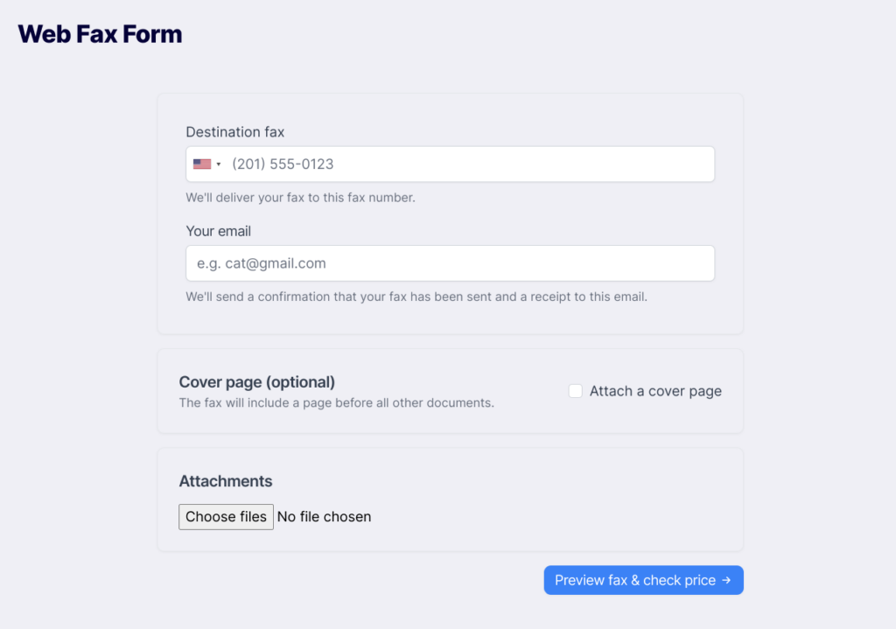Click the (201) 555-0123 placeholder text
This screenshot has width=896, height=629.
tap(283, 164)
